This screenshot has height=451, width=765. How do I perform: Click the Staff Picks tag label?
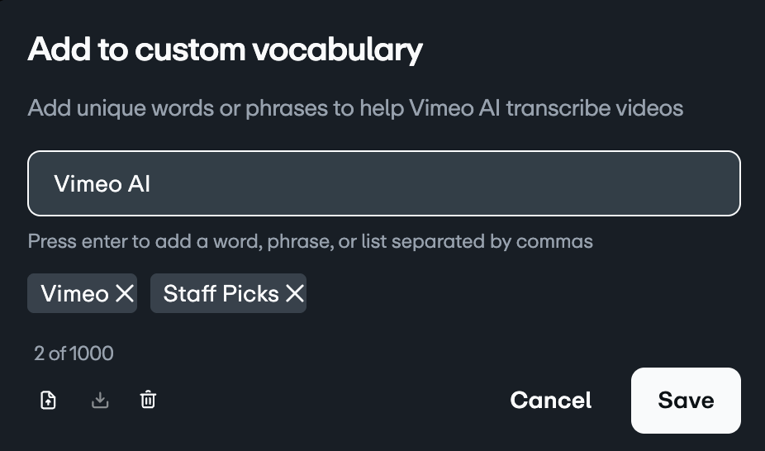221,293
